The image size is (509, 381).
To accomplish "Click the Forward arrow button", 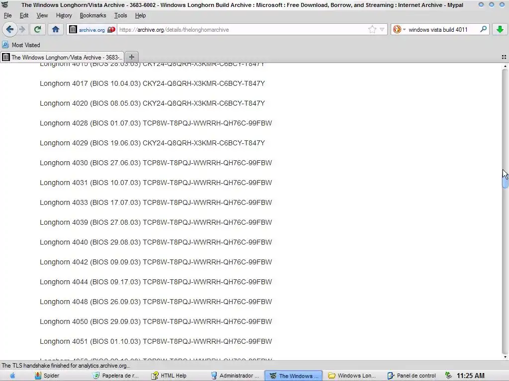I will tap(22, 29).
